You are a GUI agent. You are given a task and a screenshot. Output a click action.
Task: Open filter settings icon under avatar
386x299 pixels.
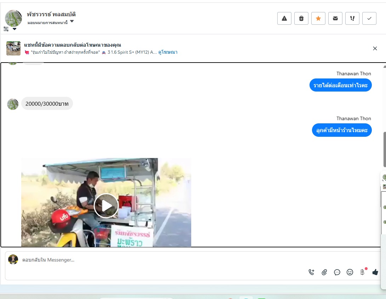click(6, 29)
